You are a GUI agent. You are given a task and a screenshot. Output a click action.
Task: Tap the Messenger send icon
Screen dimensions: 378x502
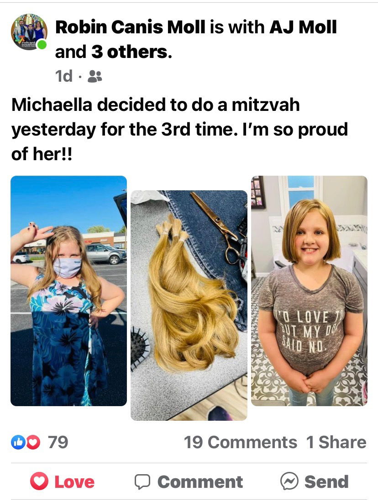click(289, 481)
